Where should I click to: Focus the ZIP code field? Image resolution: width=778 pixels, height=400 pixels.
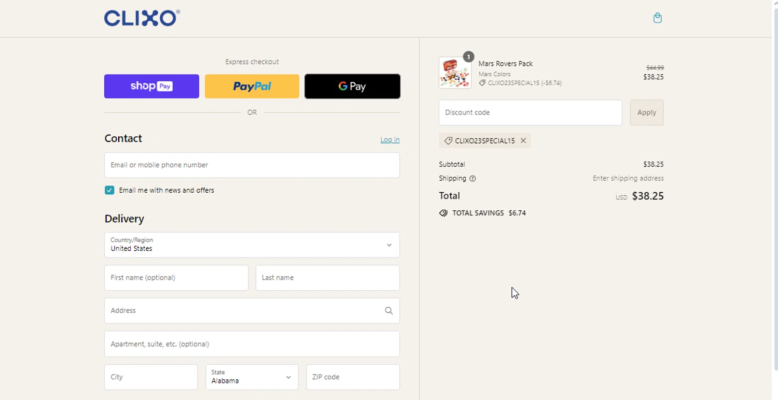[353, 377]
